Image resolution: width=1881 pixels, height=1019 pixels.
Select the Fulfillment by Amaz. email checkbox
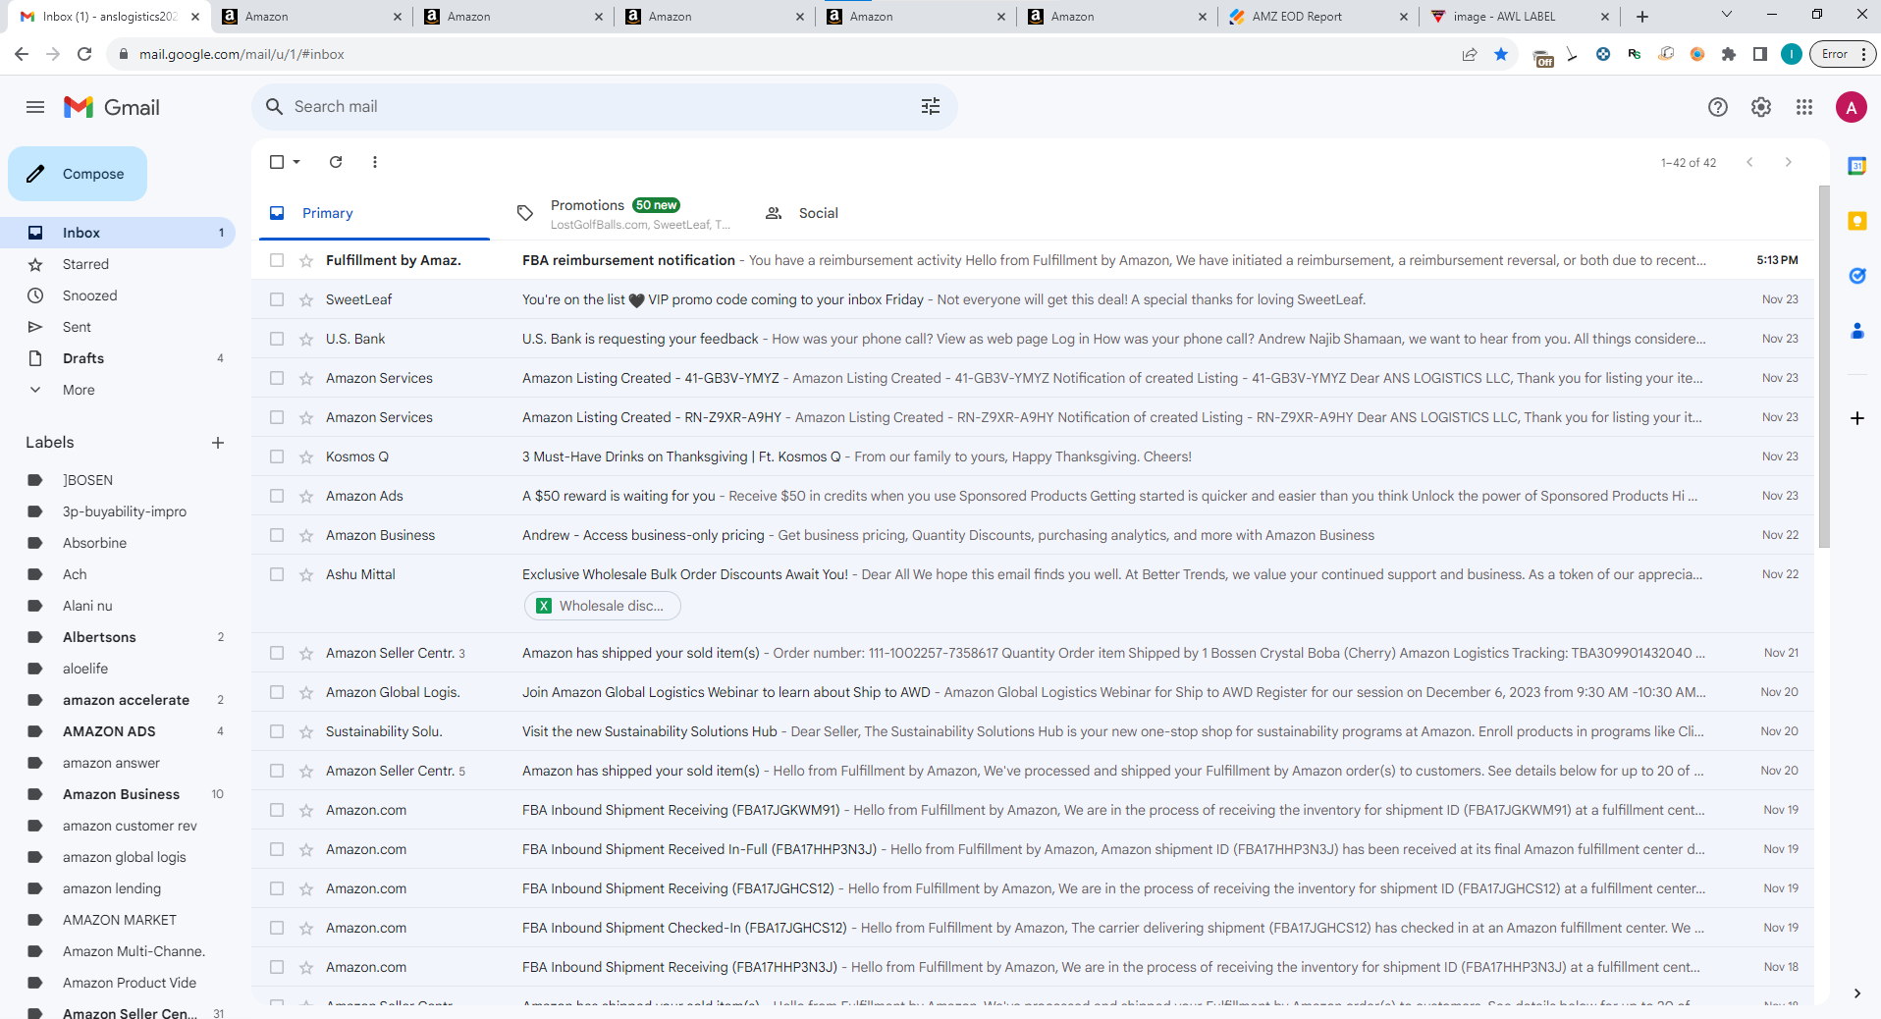[x=277, y=260]
